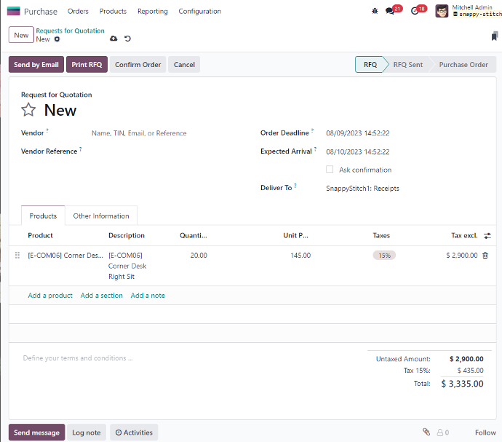This screenshot has width=502, height=442.
Task: Discard changes with the undo icon
Action: pyautogui.click(x=127, y=39)
